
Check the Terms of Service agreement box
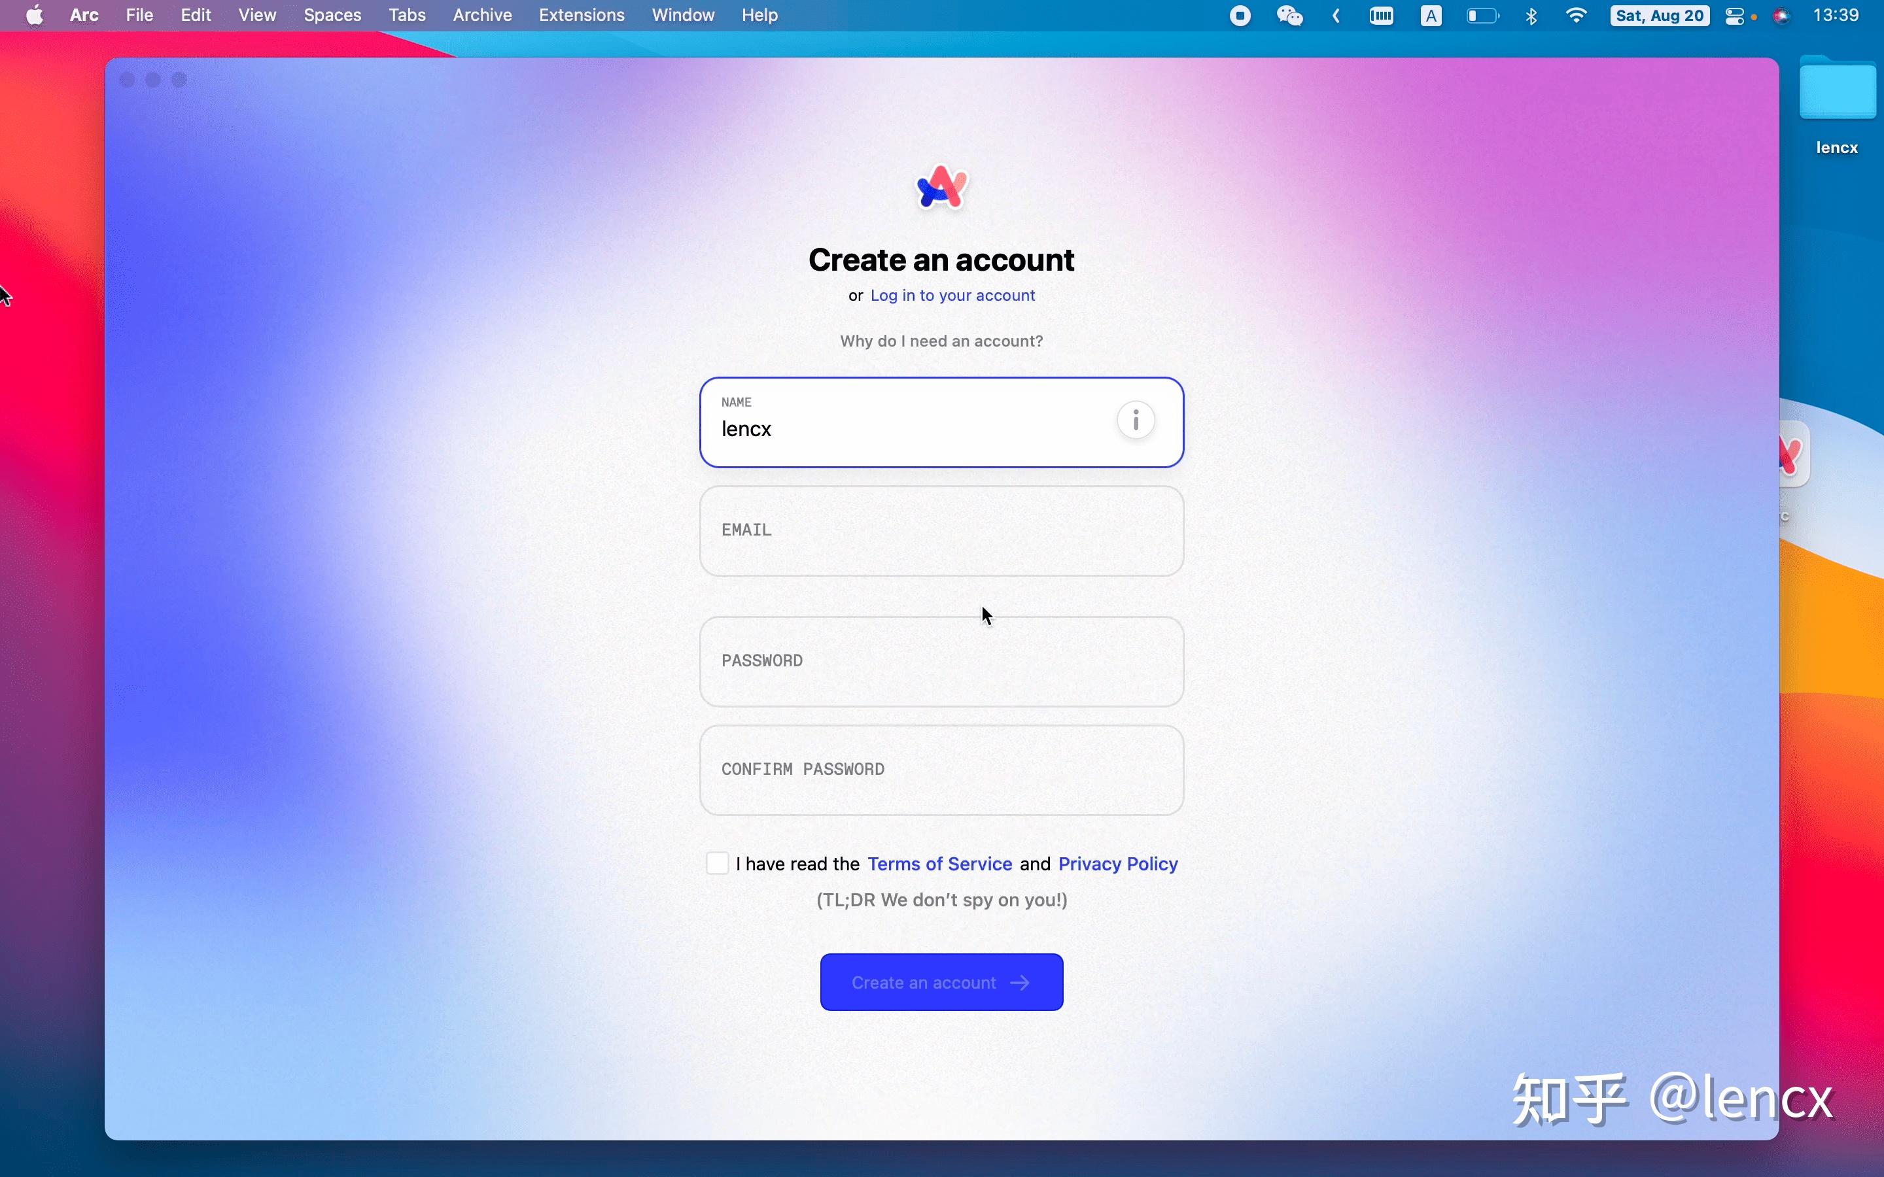click(x=717, y=863)
